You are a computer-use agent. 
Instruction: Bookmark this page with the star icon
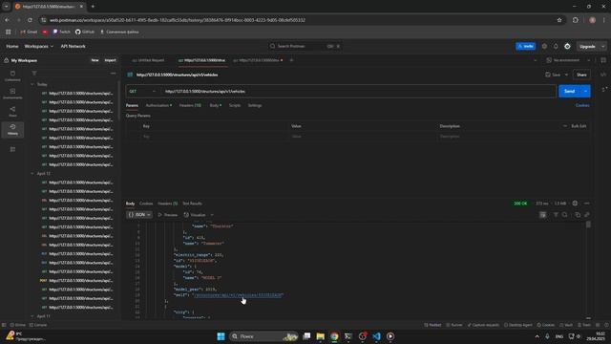(x=559, y=20)
